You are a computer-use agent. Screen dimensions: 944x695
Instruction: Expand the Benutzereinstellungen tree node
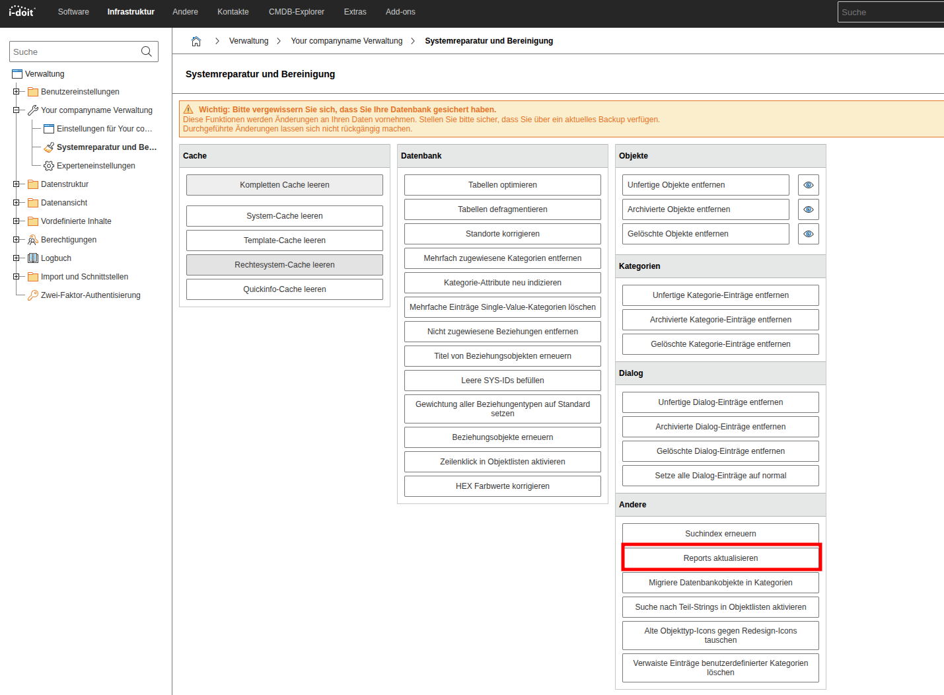click(x=17, y=92)
